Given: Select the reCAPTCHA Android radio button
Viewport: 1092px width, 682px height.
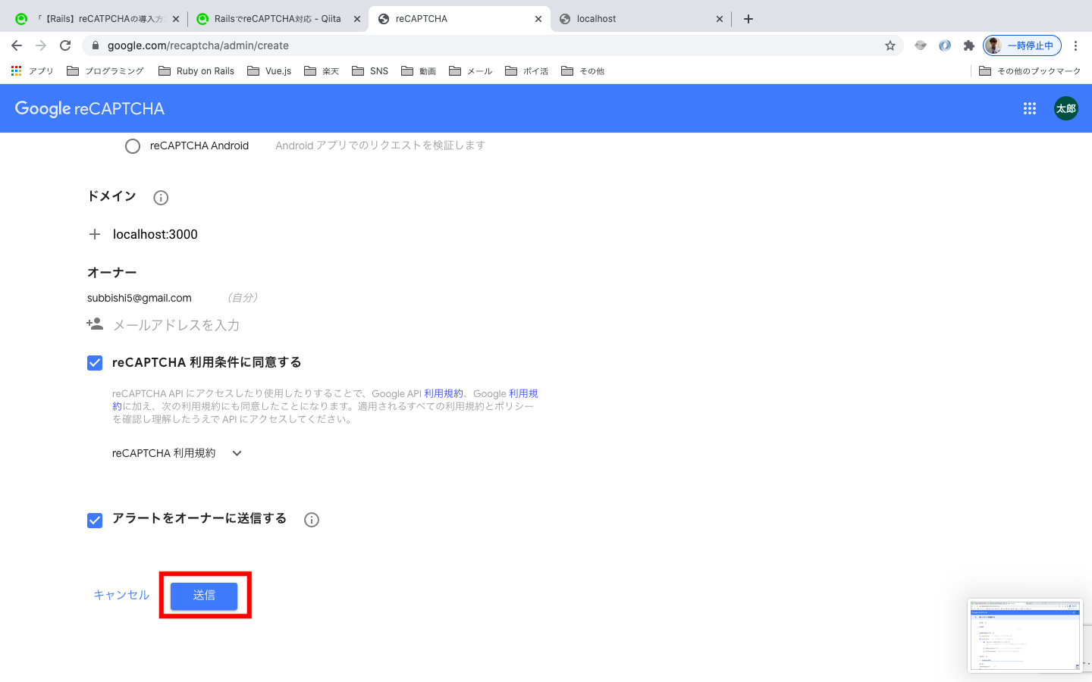Looking at the screenshot, I should [x=133, y=146].
